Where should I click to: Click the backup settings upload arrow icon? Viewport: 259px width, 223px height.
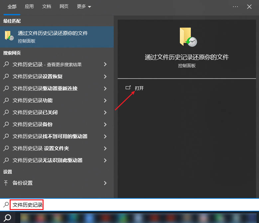click(6, 183)
